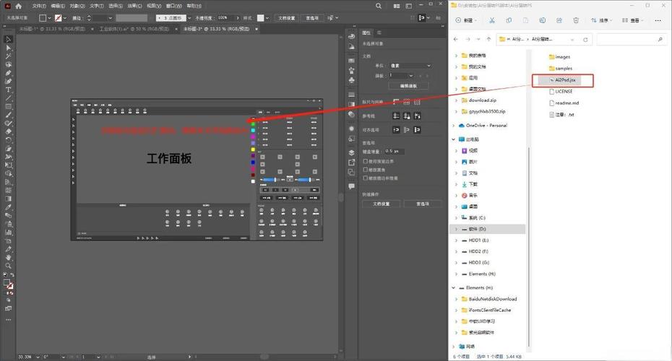The width and height of the screenshot is (672, 361).
Task: Toggle the 缩放圆角 checkbox
Action: (x=366, y=170)
